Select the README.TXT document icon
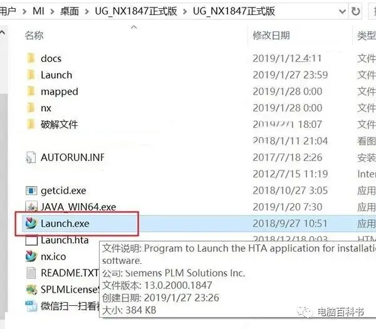Image resolution: width=376 pixels, height=329 pixels. (x=31, y=273)
